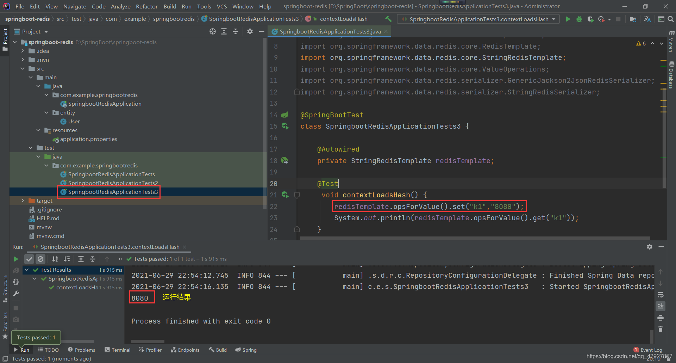Click the springbootredis breadcrumb
This screenshot has width=676, height=363.
pos(174,19)
